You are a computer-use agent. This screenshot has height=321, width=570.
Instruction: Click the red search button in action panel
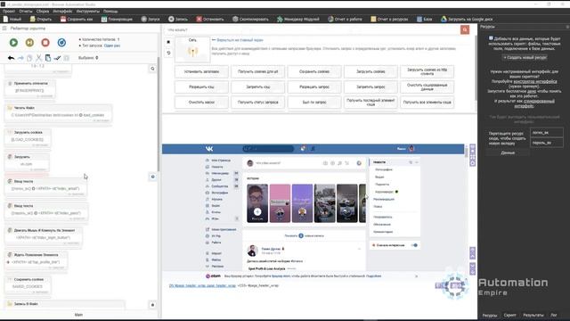465,29
